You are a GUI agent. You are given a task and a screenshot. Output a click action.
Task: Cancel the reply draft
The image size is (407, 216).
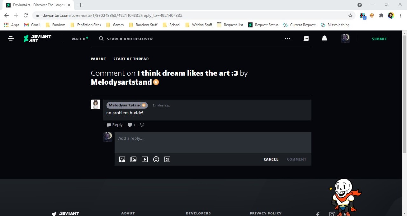tap(271, 159)
